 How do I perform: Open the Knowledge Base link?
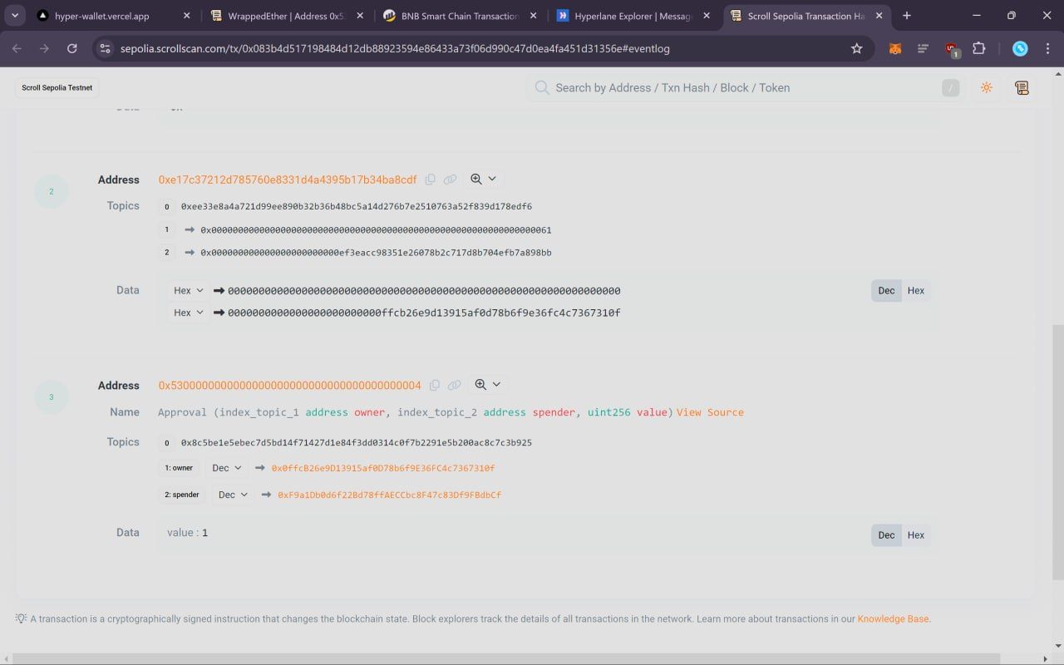click(x=893, y=618)
